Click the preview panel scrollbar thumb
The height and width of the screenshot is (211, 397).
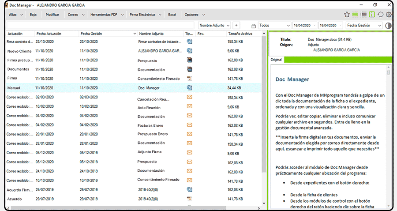tap(388, 72)
